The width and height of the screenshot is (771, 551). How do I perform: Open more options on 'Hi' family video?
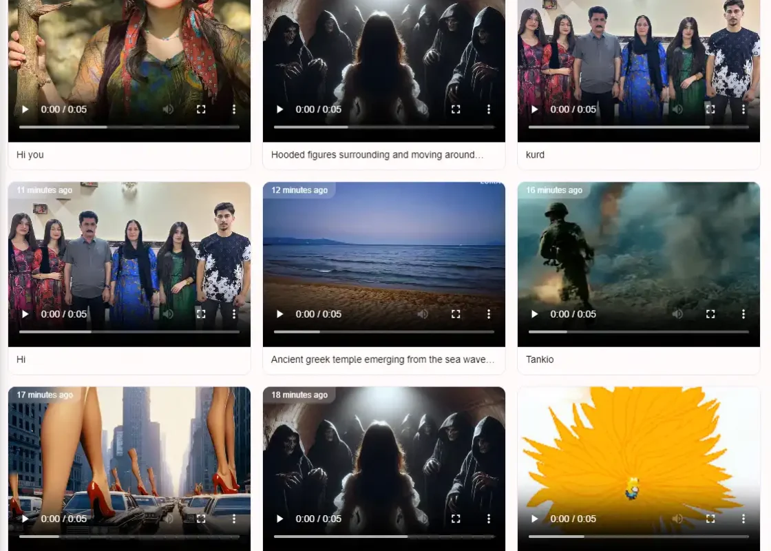pyautogui.click(x=234, y=314)
